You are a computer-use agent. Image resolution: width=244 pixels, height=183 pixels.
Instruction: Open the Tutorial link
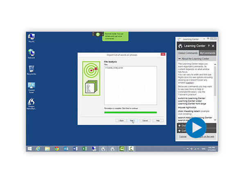[183, 136]
